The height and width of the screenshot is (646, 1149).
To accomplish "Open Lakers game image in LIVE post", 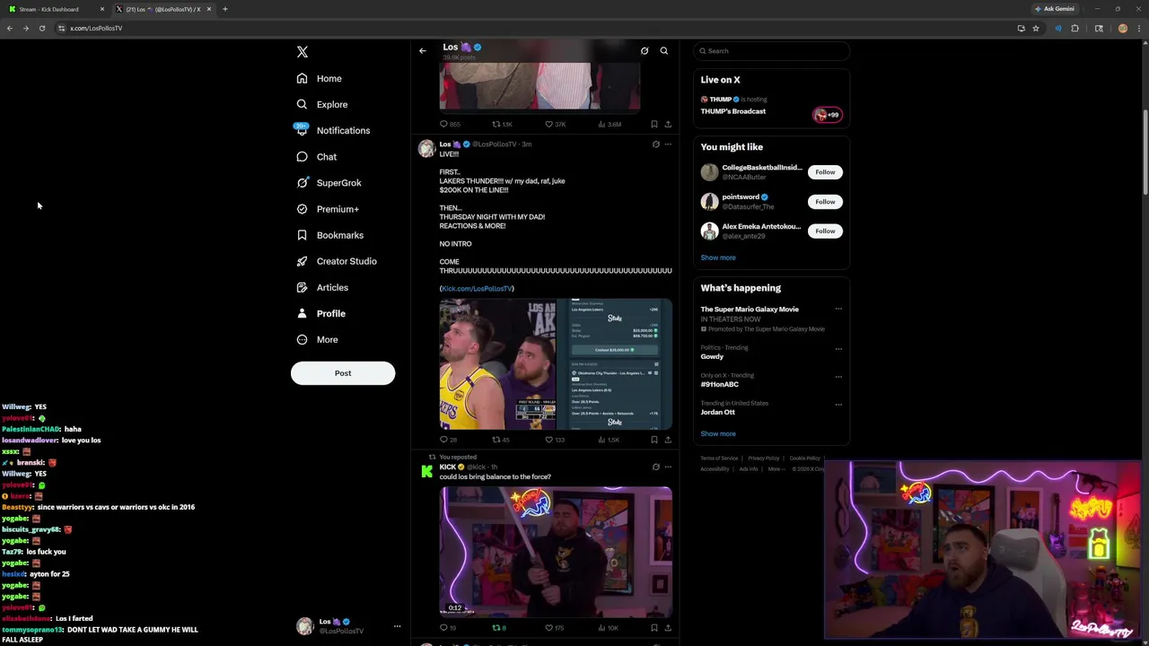I will [x=497, y=364].
